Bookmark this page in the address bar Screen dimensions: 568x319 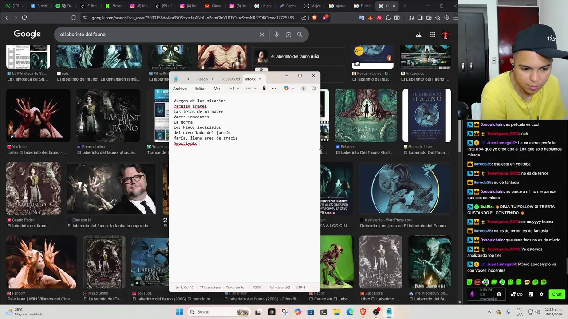click(x=74, y=18)
